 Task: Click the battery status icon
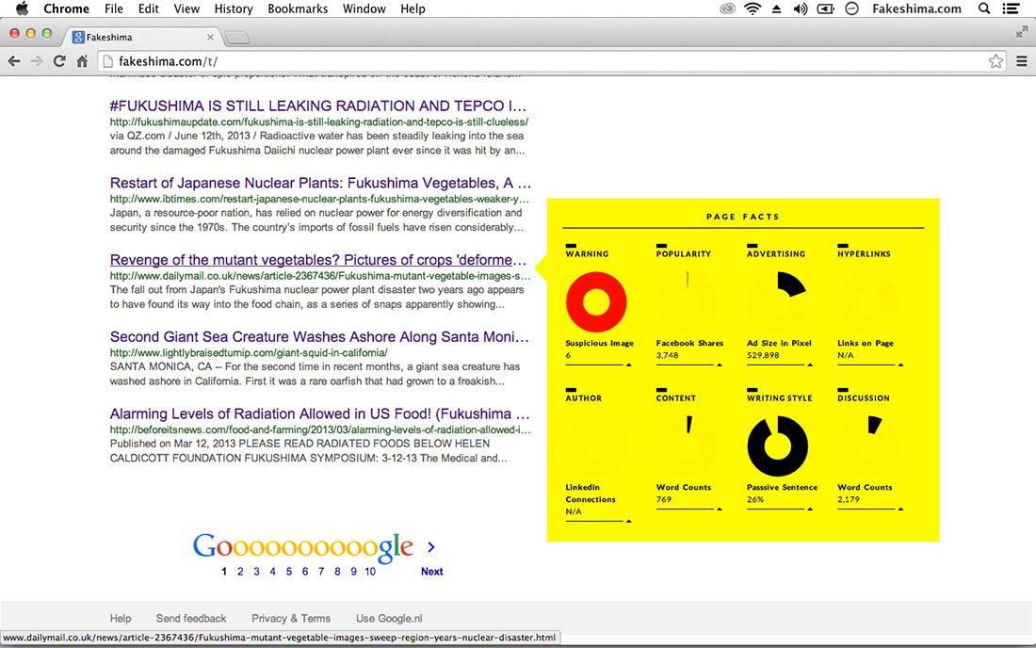825,8
